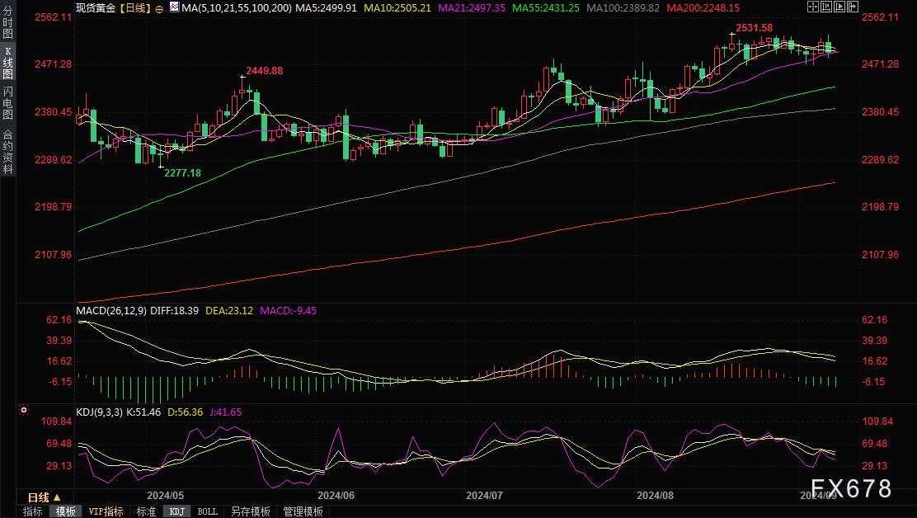The width and height of the screenshot is (917, 518).
Task: Click the MA5:2499.91 value
Action: (x=326, y=8)
